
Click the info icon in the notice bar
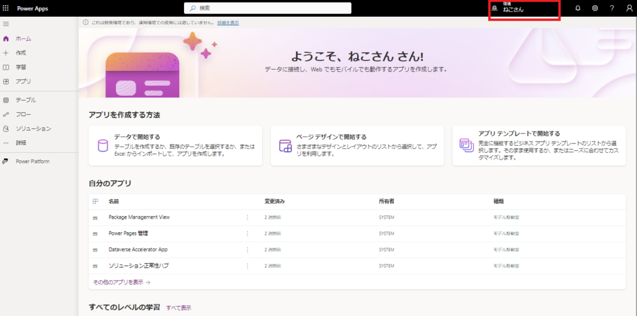tap(85, 23)
